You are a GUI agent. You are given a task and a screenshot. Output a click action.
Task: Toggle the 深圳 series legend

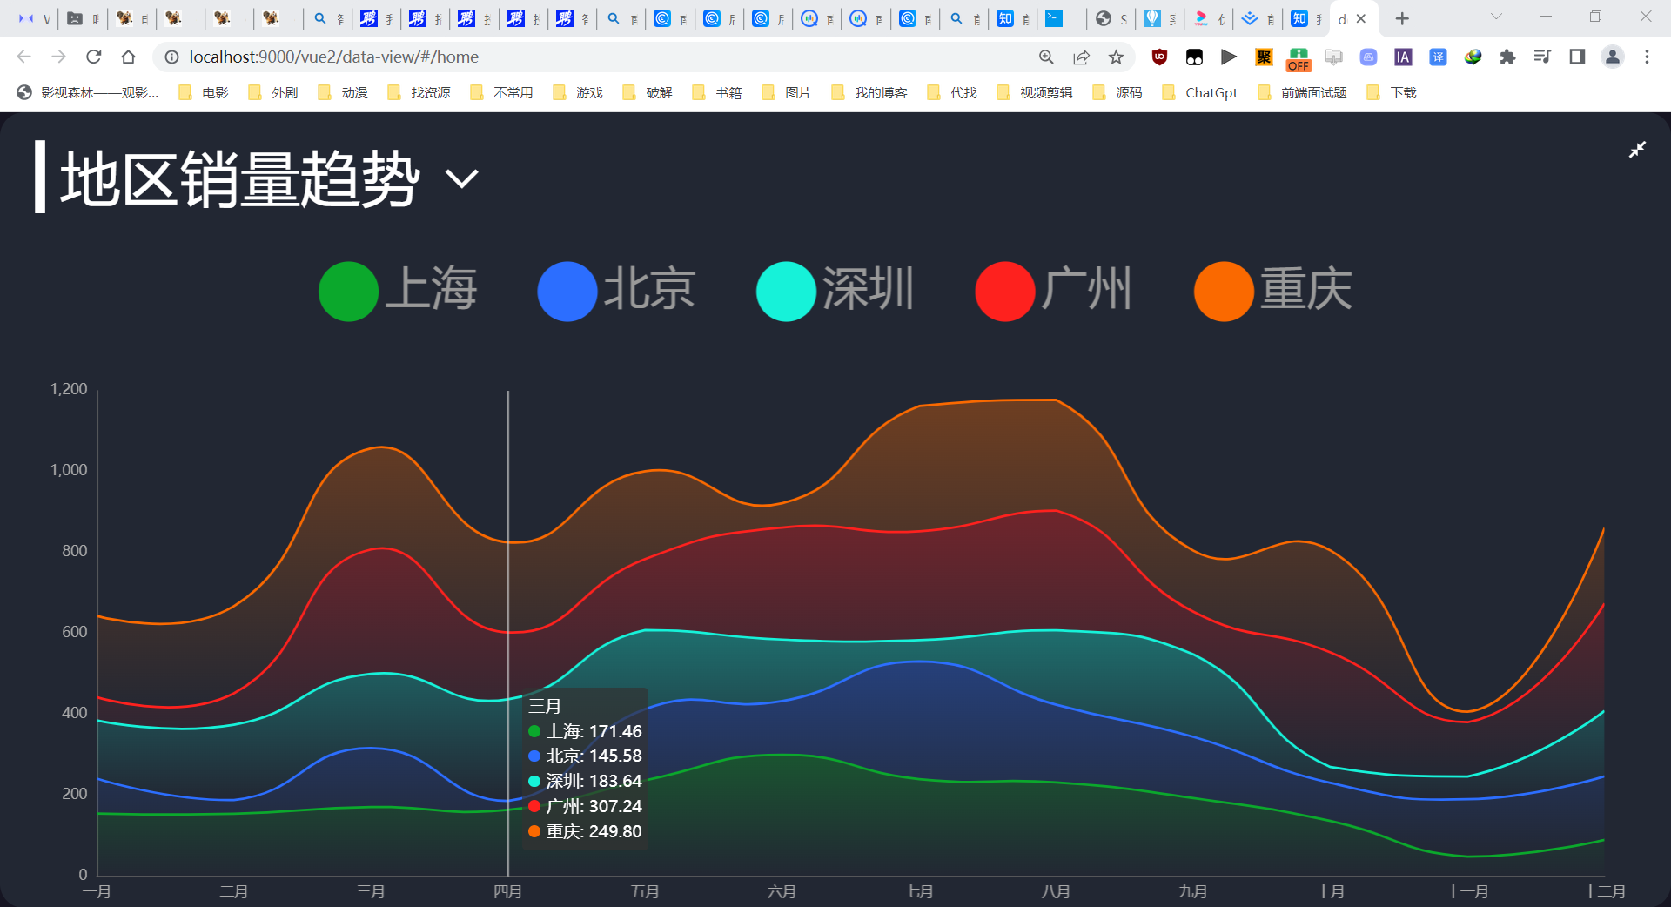click(835, 291)
